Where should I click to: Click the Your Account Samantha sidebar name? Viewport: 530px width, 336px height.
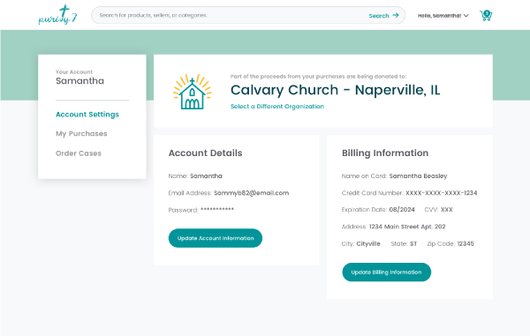79,81
